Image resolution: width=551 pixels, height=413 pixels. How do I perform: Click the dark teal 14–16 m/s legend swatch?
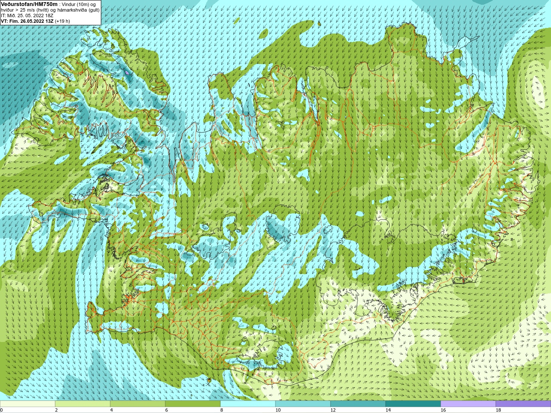pos(413,404)
